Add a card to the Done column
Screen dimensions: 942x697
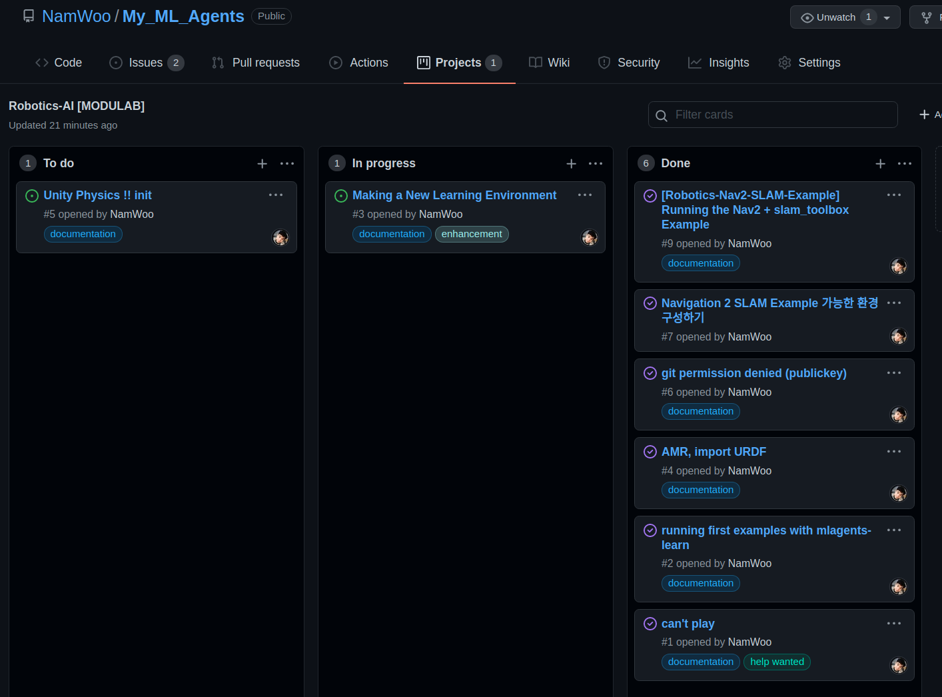[880, 163]
